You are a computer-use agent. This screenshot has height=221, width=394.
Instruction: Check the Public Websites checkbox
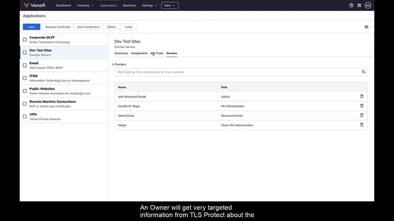25,91
